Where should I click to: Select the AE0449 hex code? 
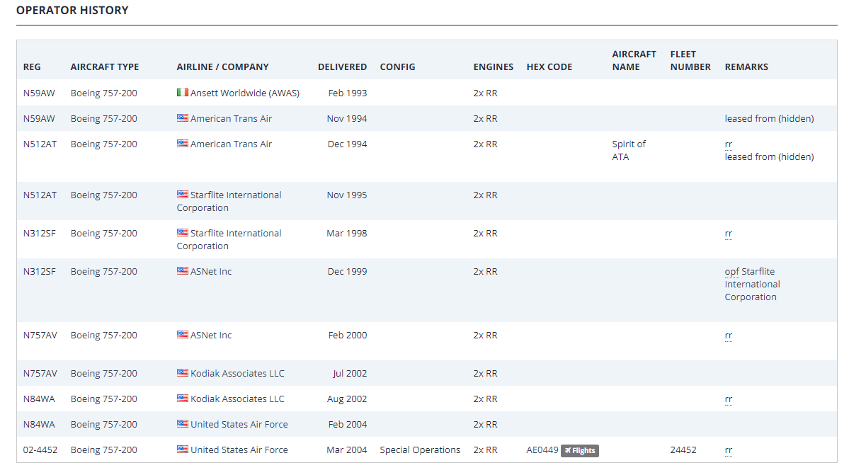(542, 450)
